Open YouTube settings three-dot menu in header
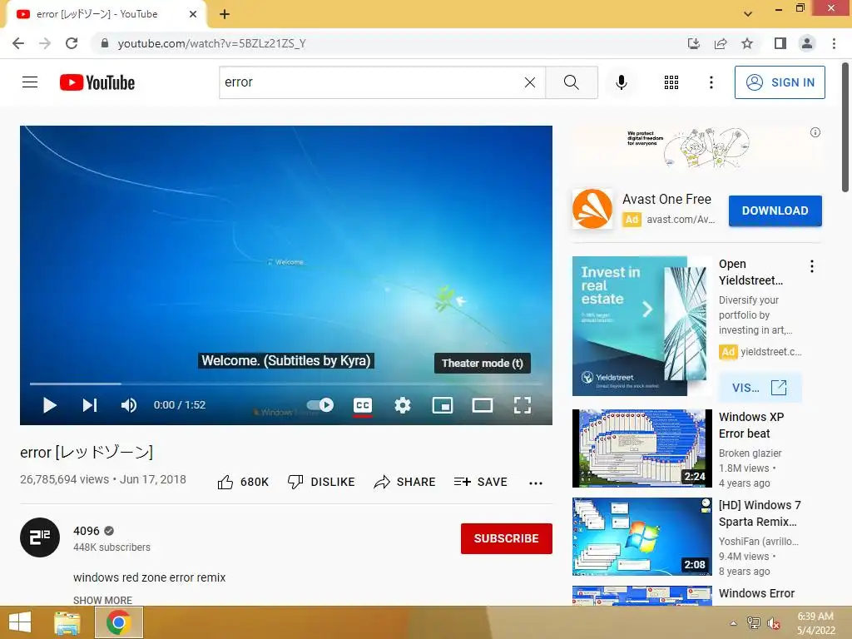Viewport: 852px width, 639px height. tap(711, 82)
